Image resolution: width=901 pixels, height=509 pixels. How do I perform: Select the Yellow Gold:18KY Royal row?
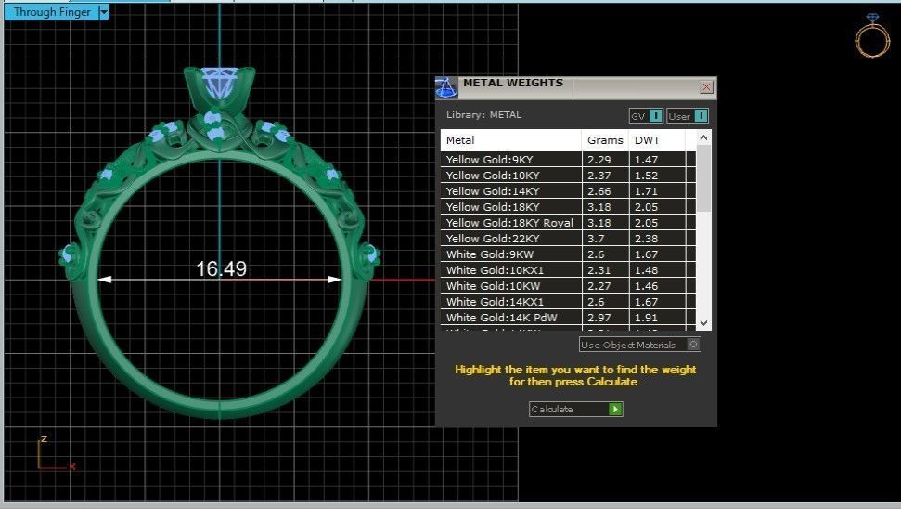tap(568, 223)
